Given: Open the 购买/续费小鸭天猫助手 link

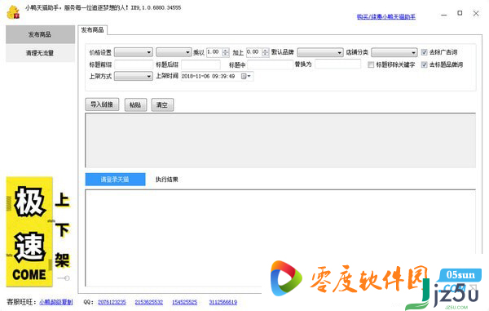Looking at the screenshot, I should (x=386, y=16).
